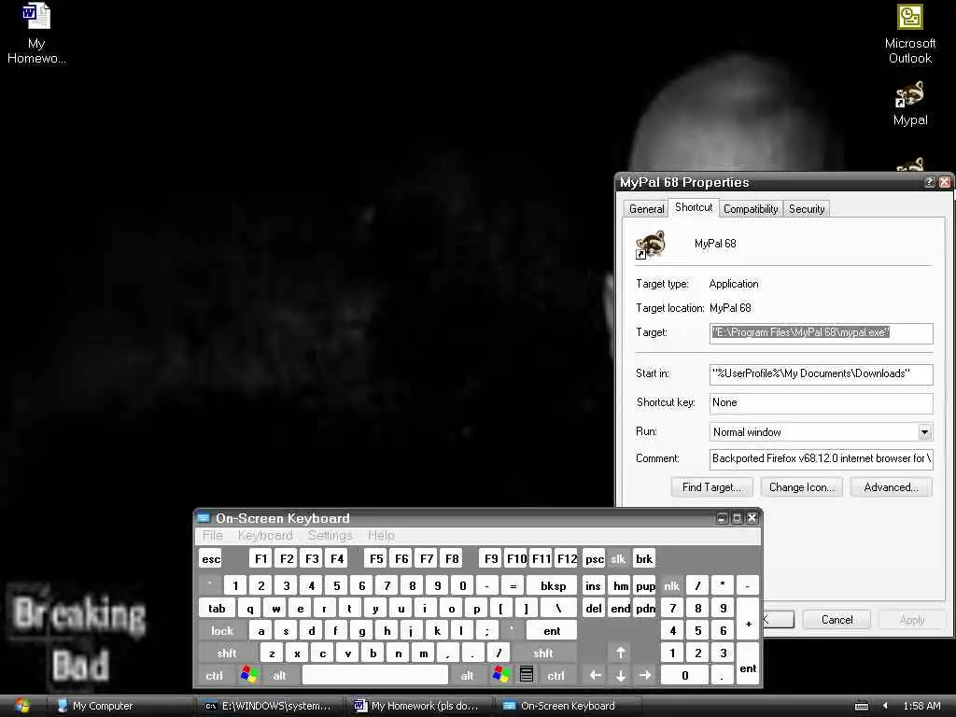
Task: Click the Shortcut key field showing None
Action: (x=821, y=403)
